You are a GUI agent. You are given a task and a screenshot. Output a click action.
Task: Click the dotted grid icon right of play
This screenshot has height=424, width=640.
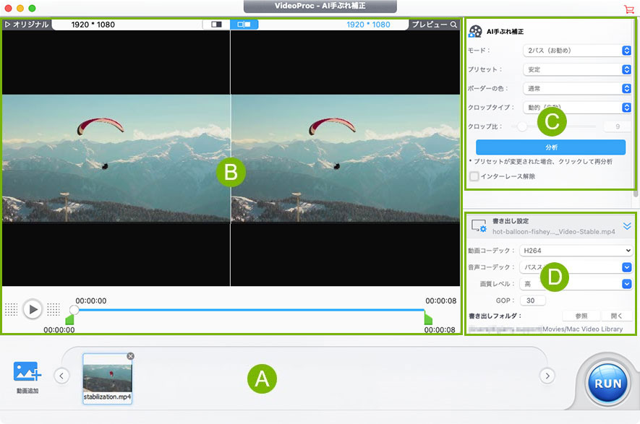point(53,309)
